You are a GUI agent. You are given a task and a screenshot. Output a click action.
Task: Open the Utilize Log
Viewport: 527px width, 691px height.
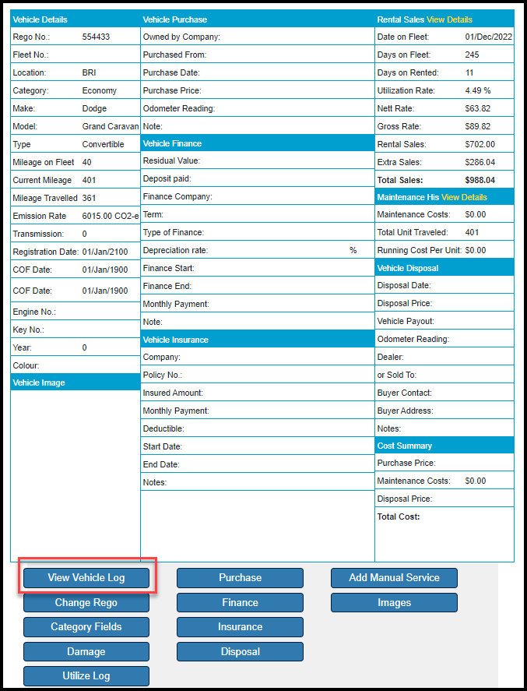tap(86, 676)
